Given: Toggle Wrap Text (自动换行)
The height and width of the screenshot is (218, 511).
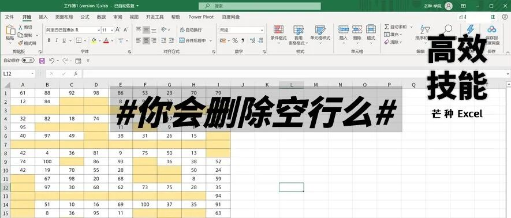Looking at the screenshot, I should coord(191,29).
